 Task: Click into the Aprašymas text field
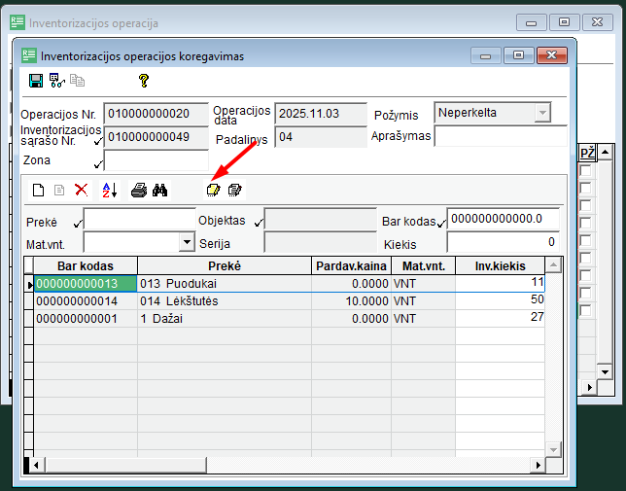[500, 136]
